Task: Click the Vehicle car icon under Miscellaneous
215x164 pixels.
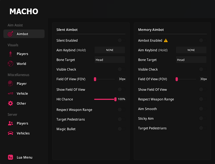Action: [x=10, y=94]
